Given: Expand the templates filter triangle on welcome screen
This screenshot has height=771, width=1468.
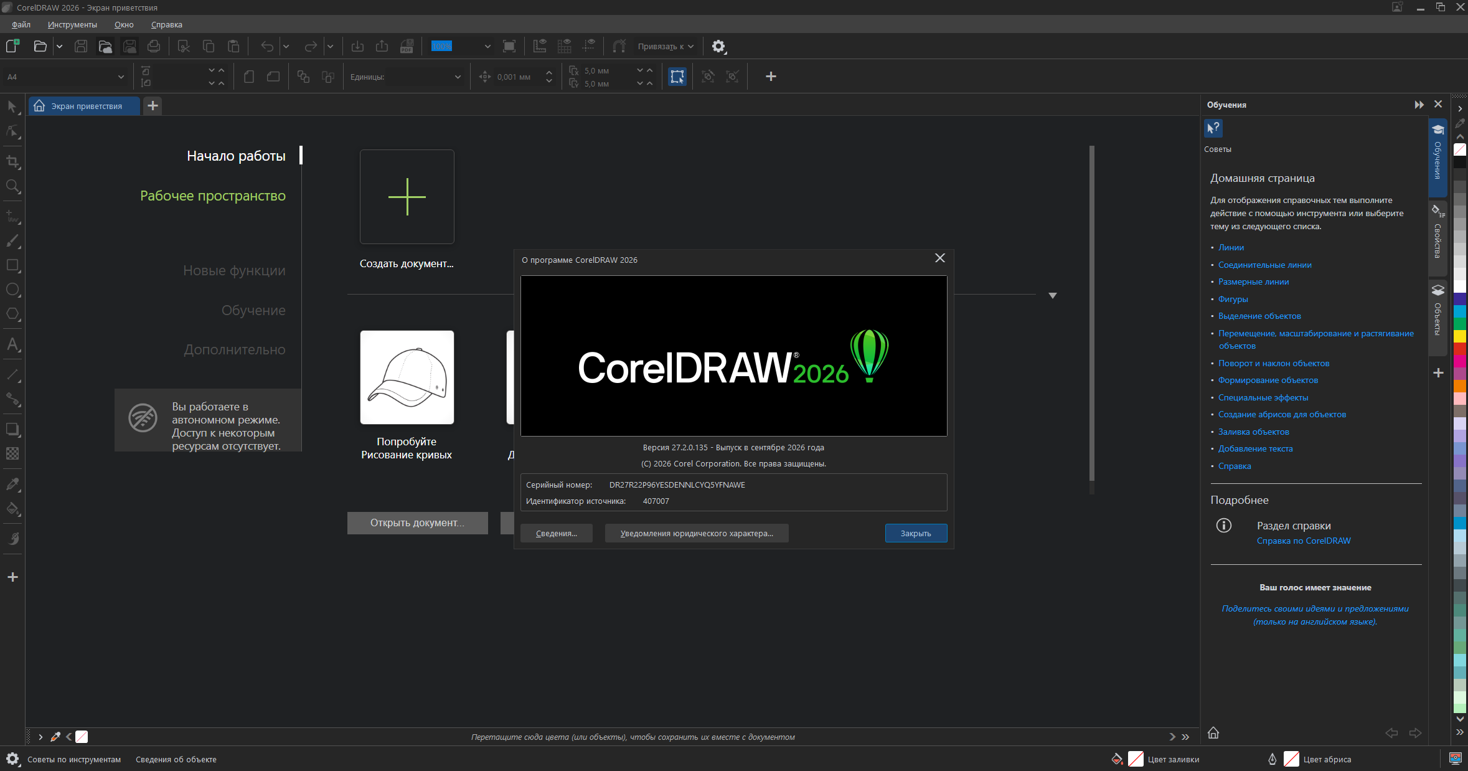Looking at the screenshot, I should (x=1053, y=296).
